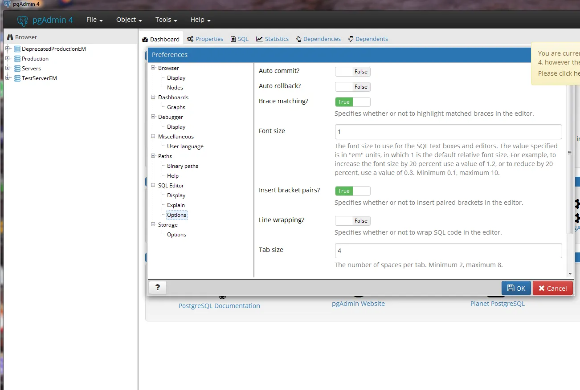The width and height of the screenshot is (580, 390).
Task: Select the TestServerEM server group icon
Action: pos(17,78)
